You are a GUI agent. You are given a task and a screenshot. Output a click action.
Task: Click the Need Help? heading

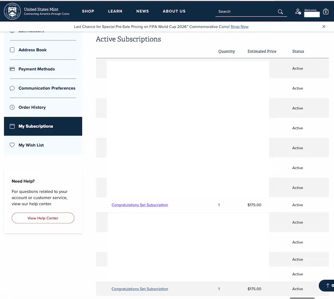point(23,181)
